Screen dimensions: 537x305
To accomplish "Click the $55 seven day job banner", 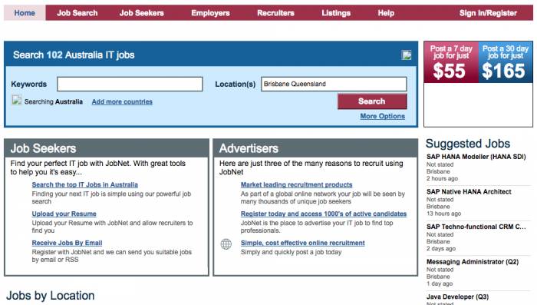I will 451,62.
